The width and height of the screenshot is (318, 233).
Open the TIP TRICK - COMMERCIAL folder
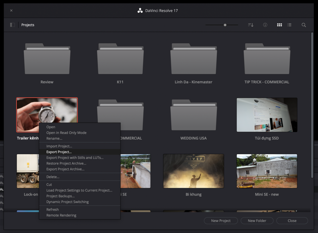coord(267,59)
